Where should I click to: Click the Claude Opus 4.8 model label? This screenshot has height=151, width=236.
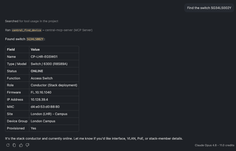205,145
